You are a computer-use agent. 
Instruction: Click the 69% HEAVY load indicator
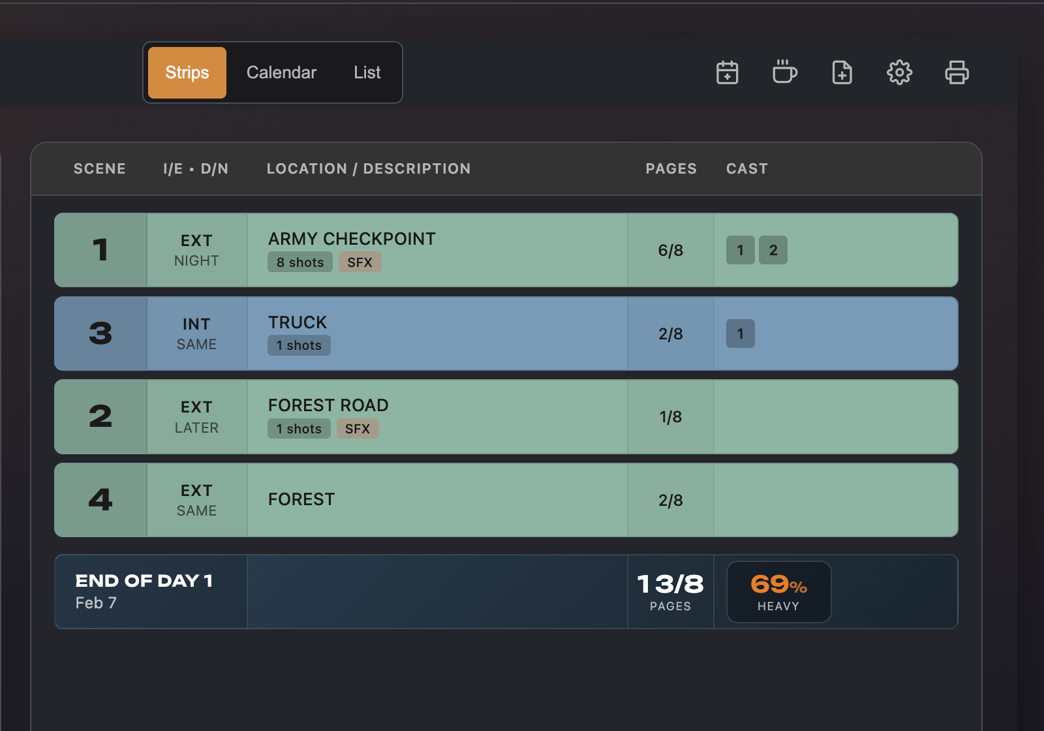point(778,591)
